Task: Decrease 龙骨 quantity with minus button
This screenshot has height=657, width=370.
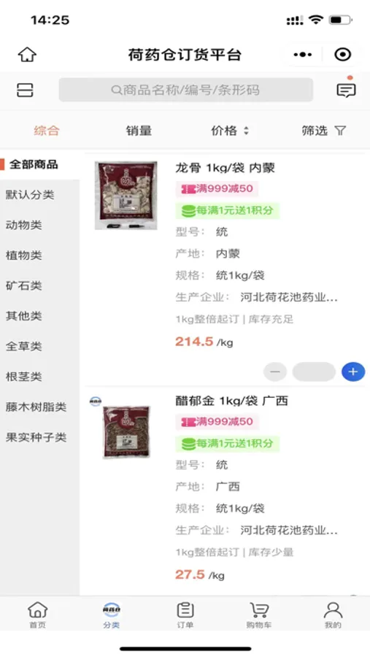Action: (x=275, y=372)
